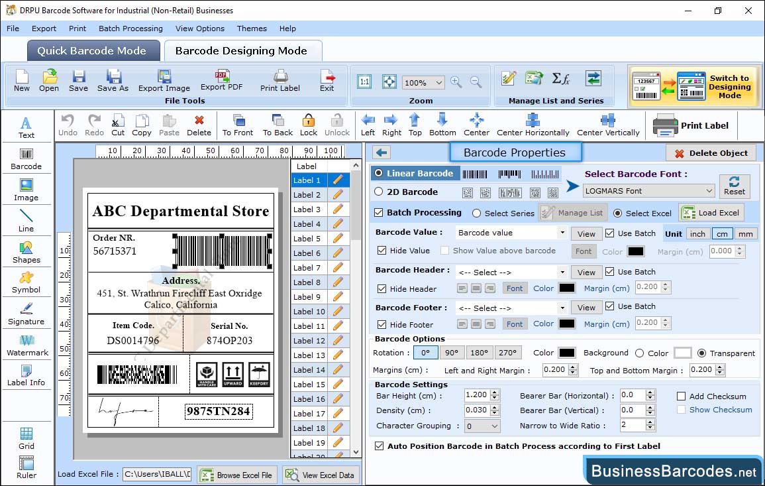Expand the Barcode Footer select dropdown
This screenshot has width=765, height=486.
pos(562,308)
